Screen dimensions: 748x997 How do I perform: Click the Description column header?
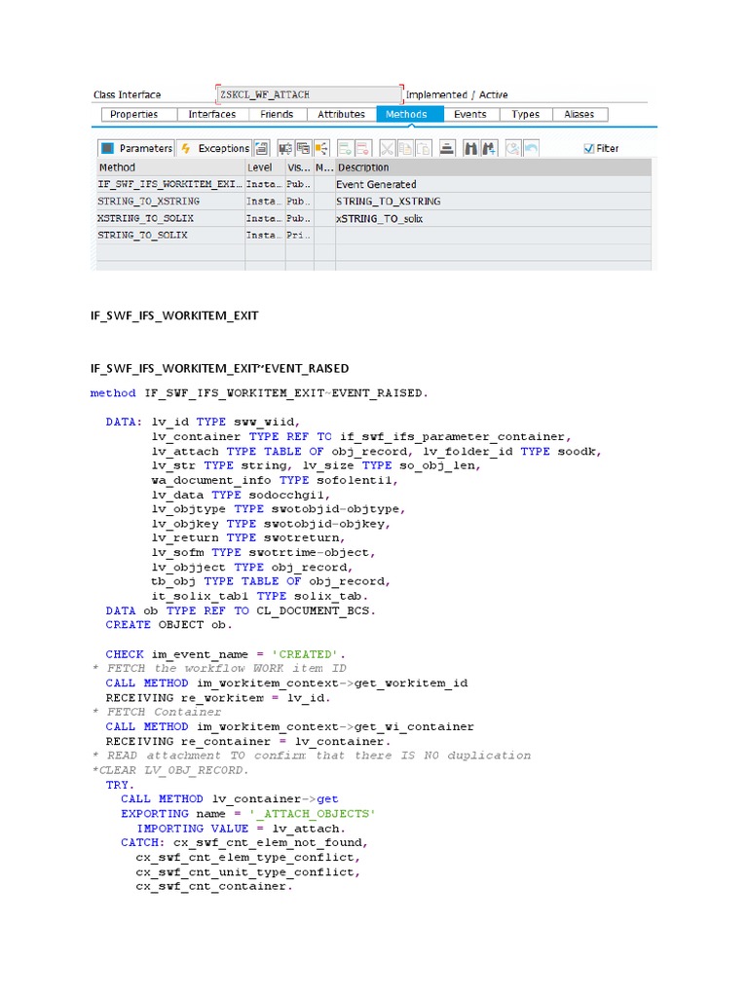point(493,167)
